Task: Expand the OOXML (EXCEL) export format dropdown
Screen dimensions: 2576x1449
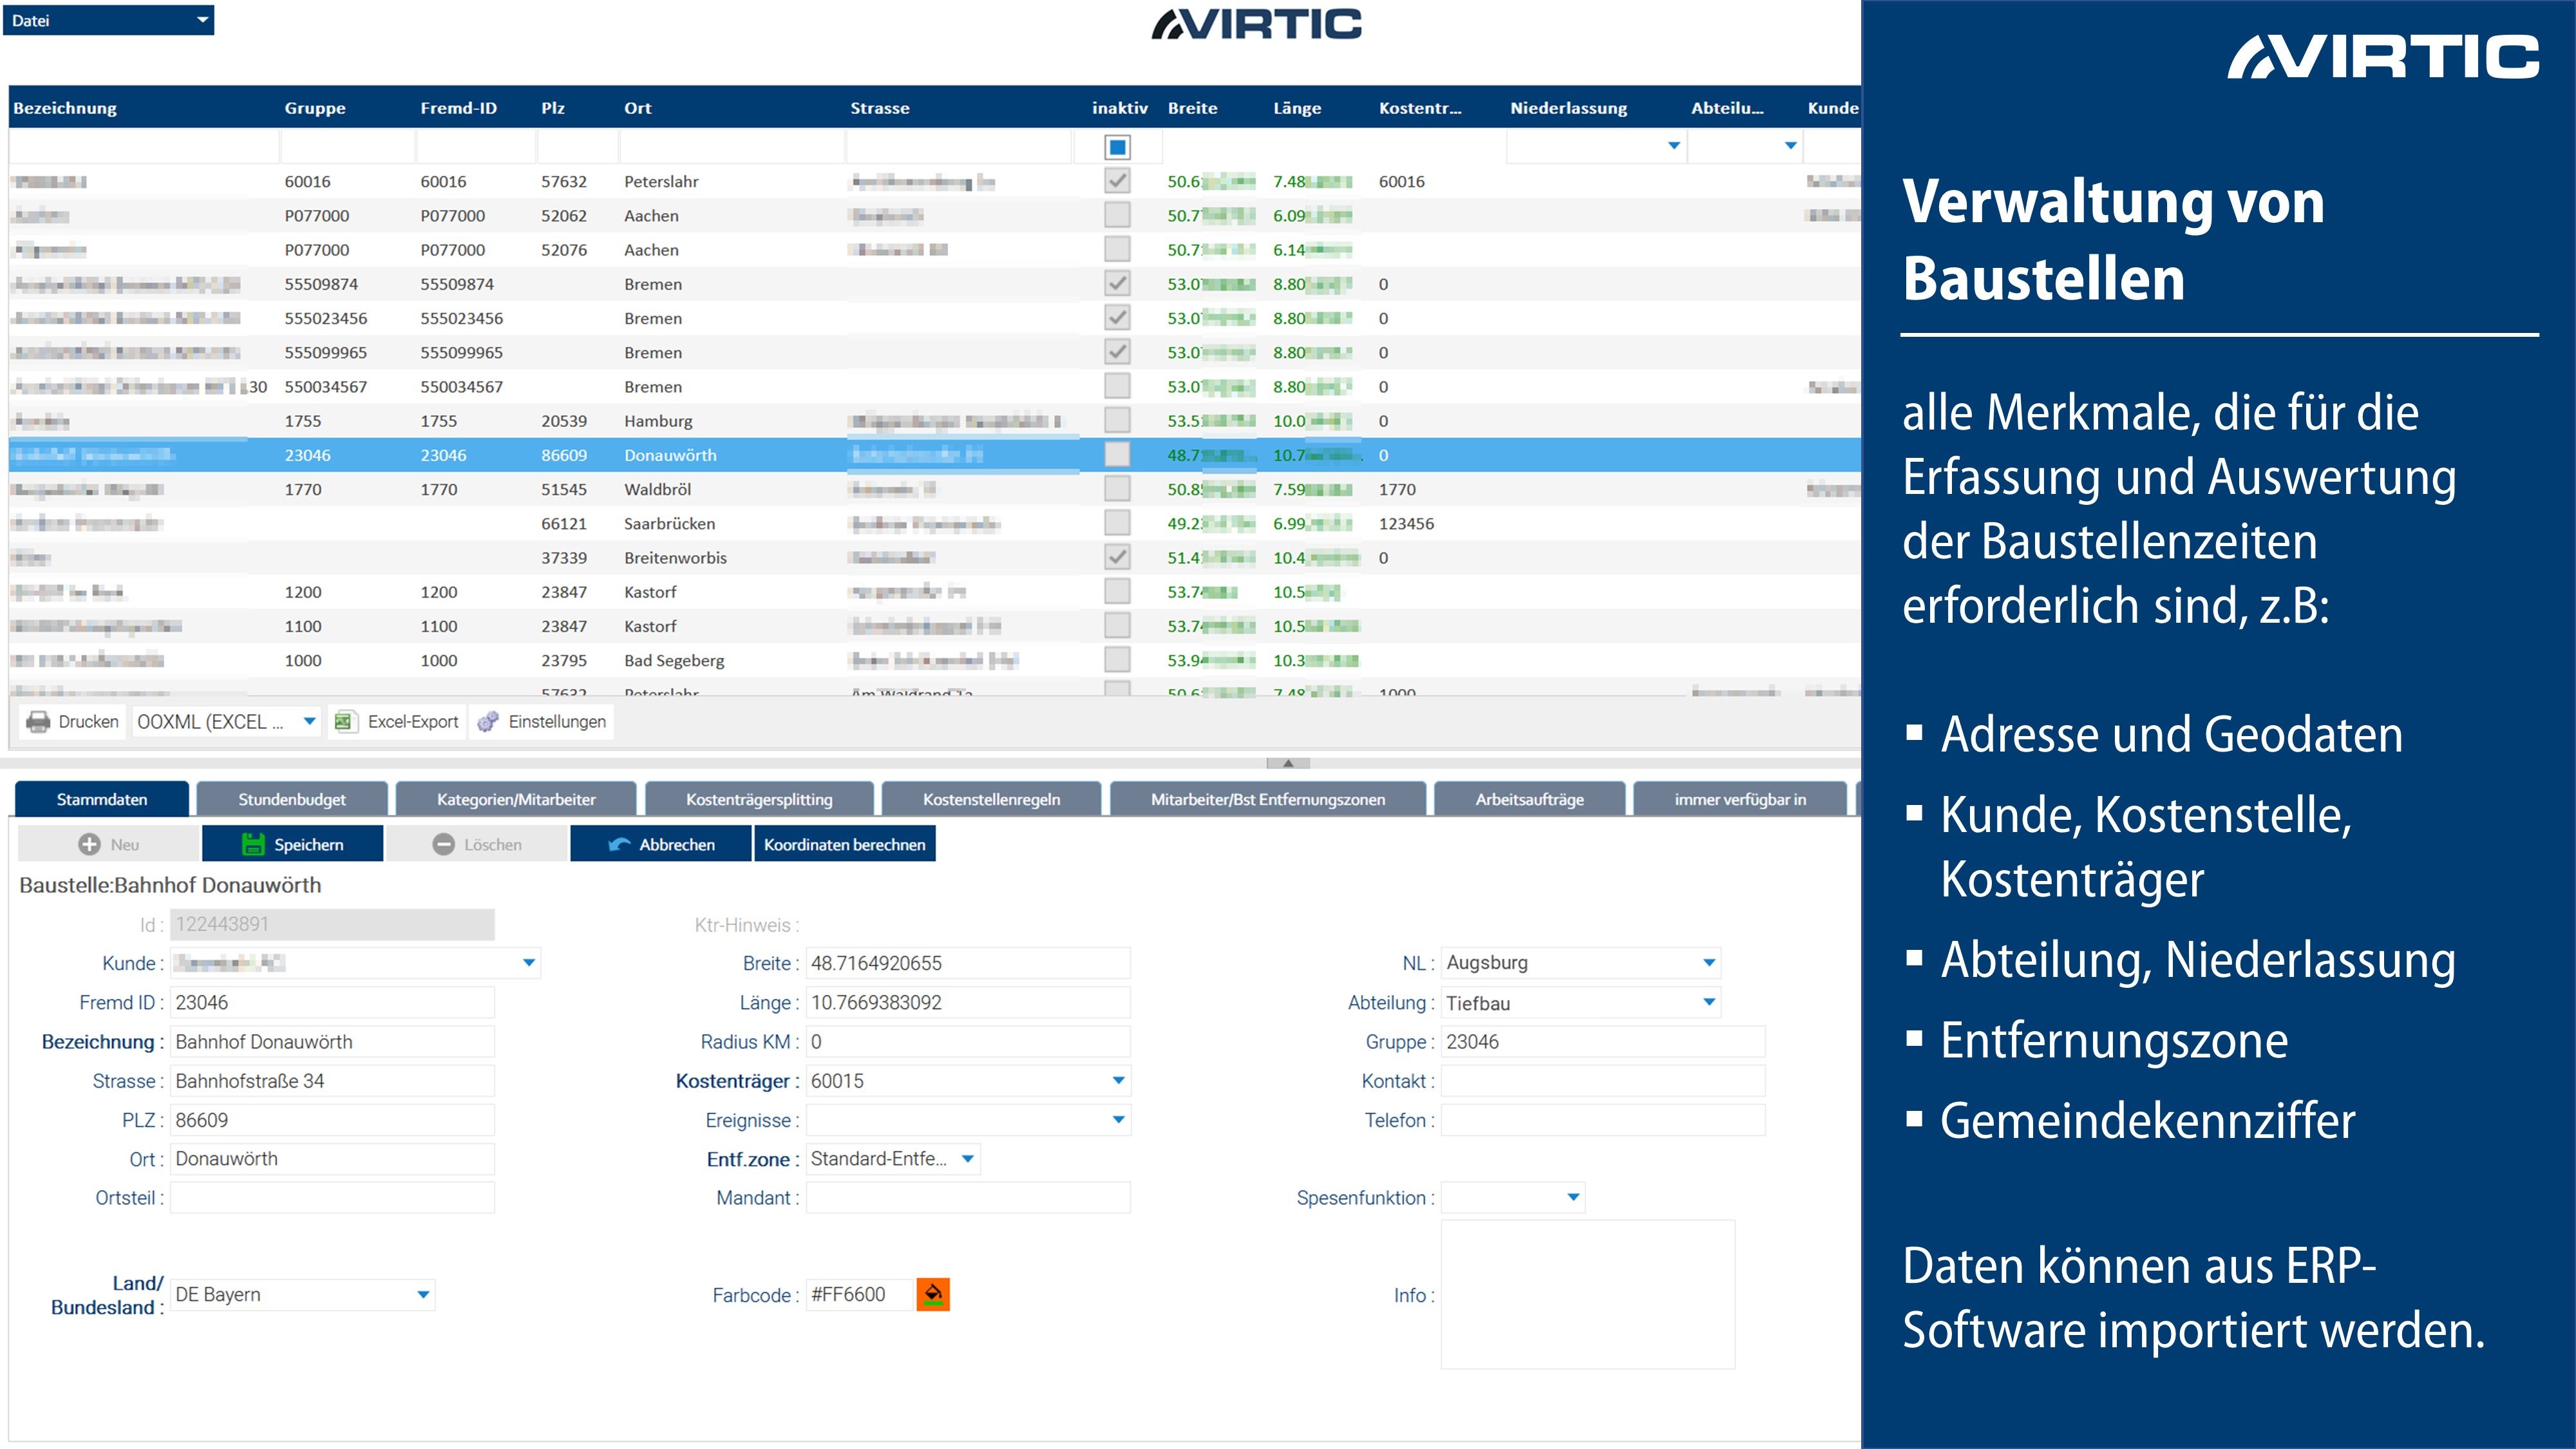Action: [309, 721]
